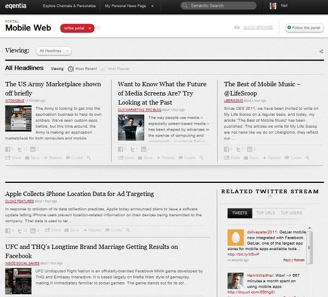Click Retweet on dsilvapeter2011's tweet
The width and height of the screenshot is (328, 297).
click(x=299, y=260)
